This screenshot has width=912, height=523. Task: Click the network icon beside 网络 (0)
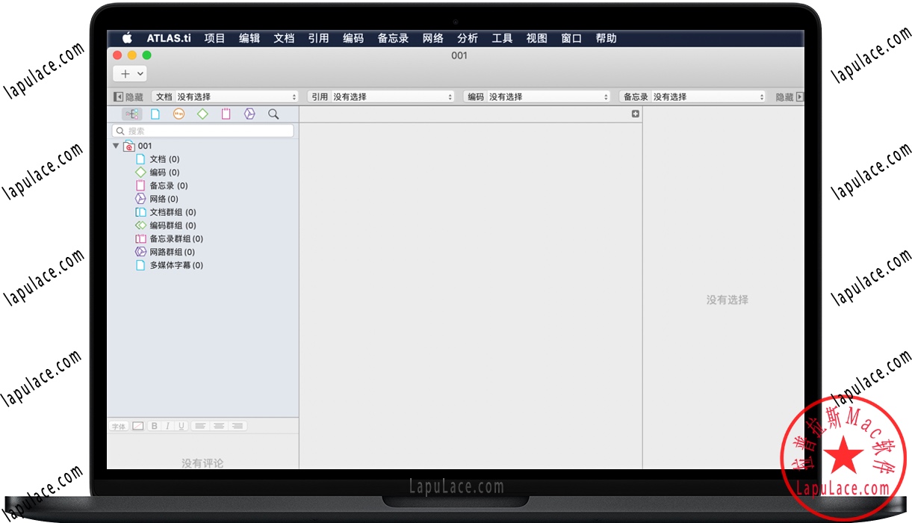[140, 199]
